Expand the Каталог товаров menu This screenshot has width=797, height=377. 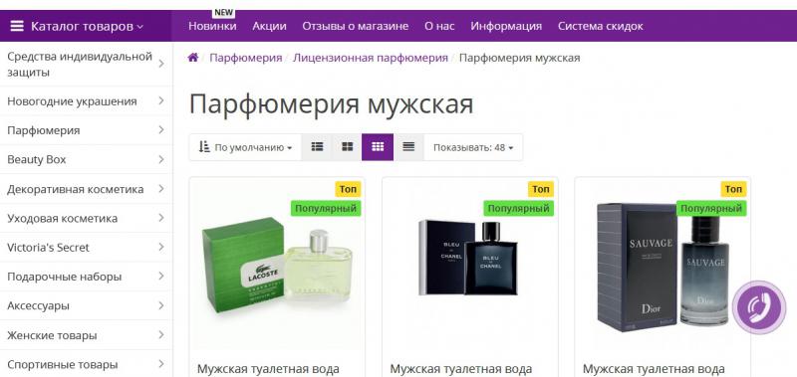[87, 26]
